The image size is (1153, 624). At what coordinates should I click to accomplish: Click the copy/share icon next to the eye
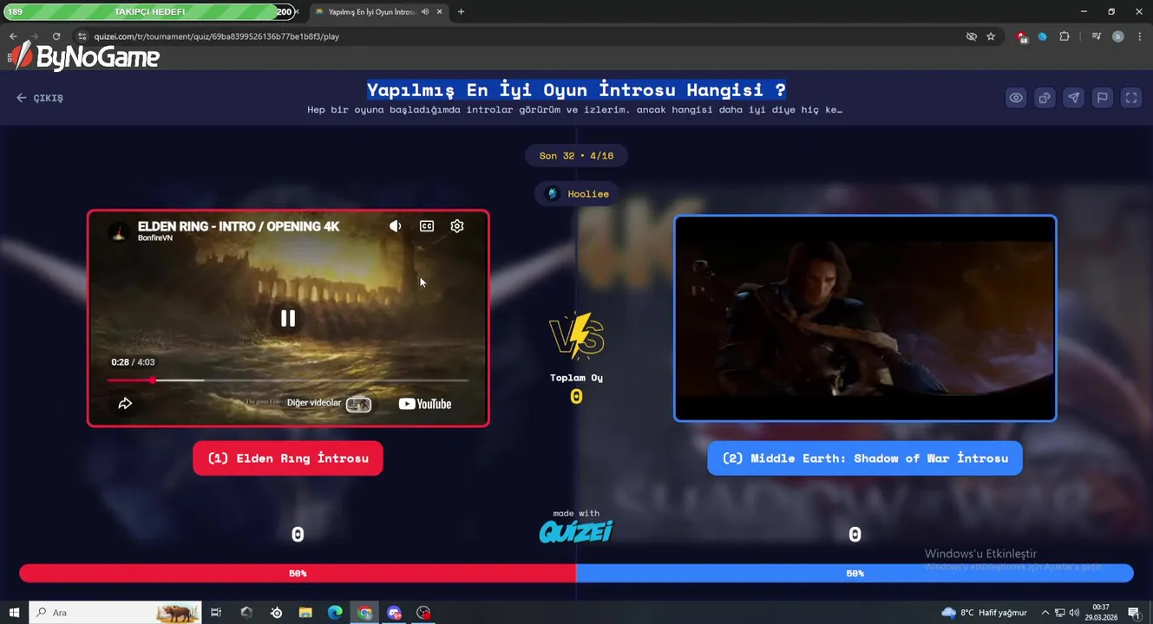pyautogui.click(x=1045, y=98)
